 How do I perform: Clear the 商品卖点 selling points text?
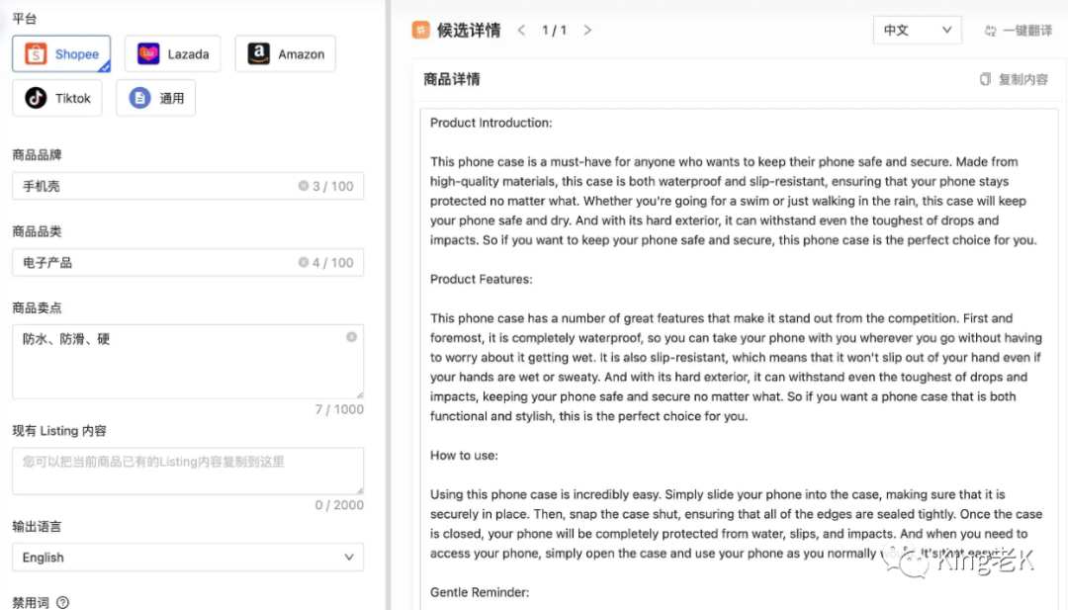point(351,337)
